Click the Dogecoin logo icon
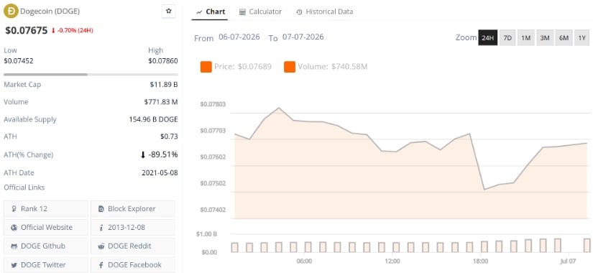The height and width of the screenshot is (273, 593). point(11,11)
